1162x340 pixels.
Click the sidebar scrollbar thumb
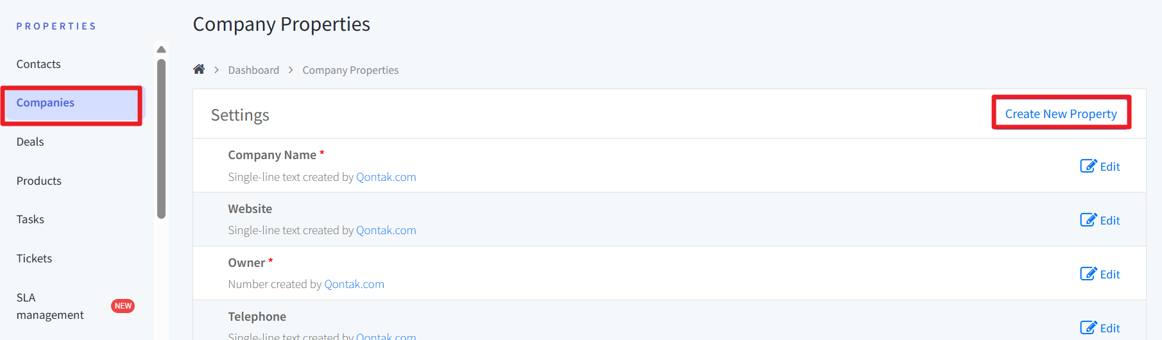[x=162, y=138]
